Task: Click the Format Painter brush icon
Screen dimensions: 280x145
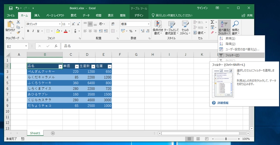Action: point(18,32)
